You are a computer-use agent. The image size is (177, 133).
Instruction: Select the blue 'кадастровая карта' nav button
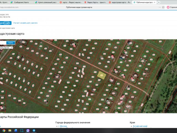coord(6,23)
